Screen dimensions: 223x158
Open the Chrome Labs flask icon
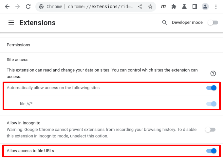tap(184, 7)
